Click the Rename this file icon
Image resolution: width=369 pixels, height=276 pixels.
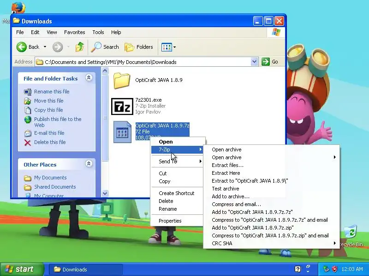pos(28,92)
